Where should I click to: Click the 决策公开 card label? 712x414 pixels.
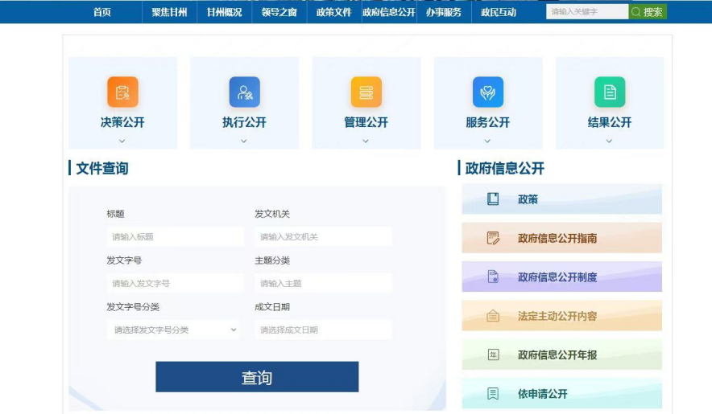pos(122,122)
